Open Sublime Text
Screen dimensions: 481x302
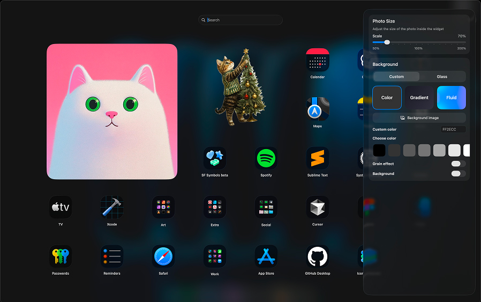click(317, 158)
